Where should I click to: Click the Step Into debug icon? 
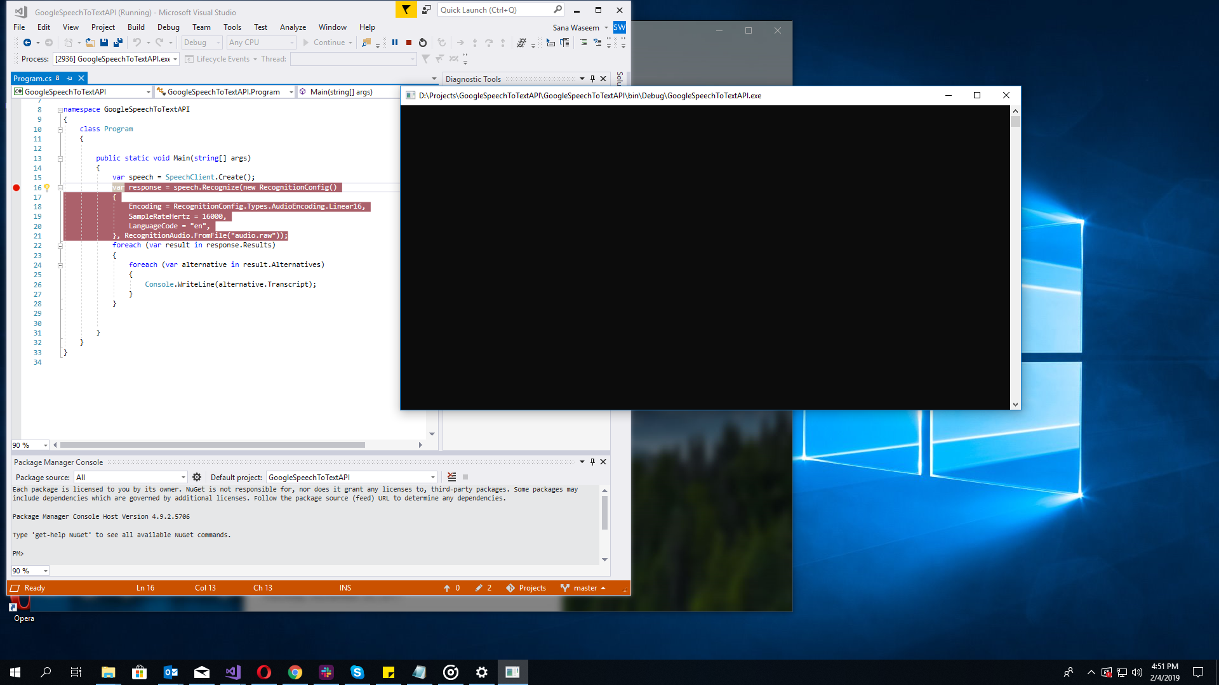tap(474, 42)
